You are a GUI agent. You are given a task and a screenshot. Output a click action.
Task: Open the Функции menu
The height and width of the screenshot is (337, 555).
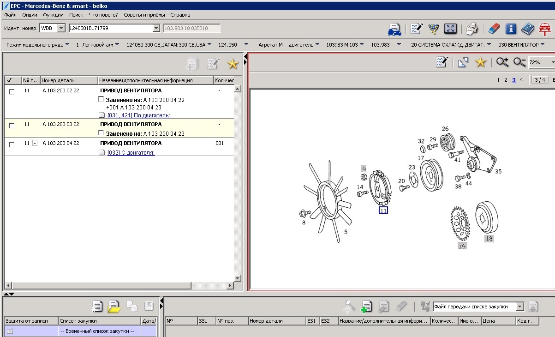[x=53, y=15]
